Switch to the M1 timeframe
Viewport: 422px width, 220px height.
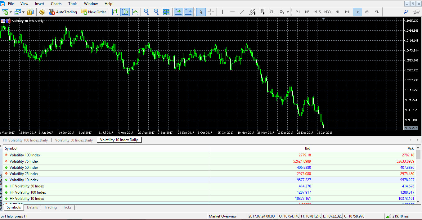[298, 12]
